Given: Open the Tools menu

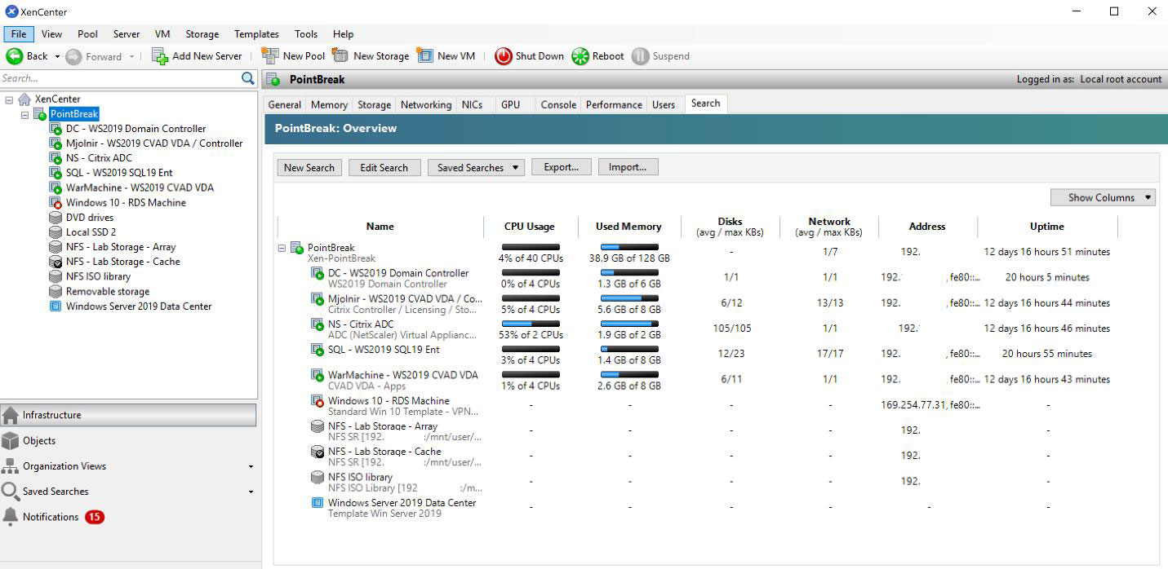Looking at the screenshot, I should pyautogui.click(x=306, y=34).
